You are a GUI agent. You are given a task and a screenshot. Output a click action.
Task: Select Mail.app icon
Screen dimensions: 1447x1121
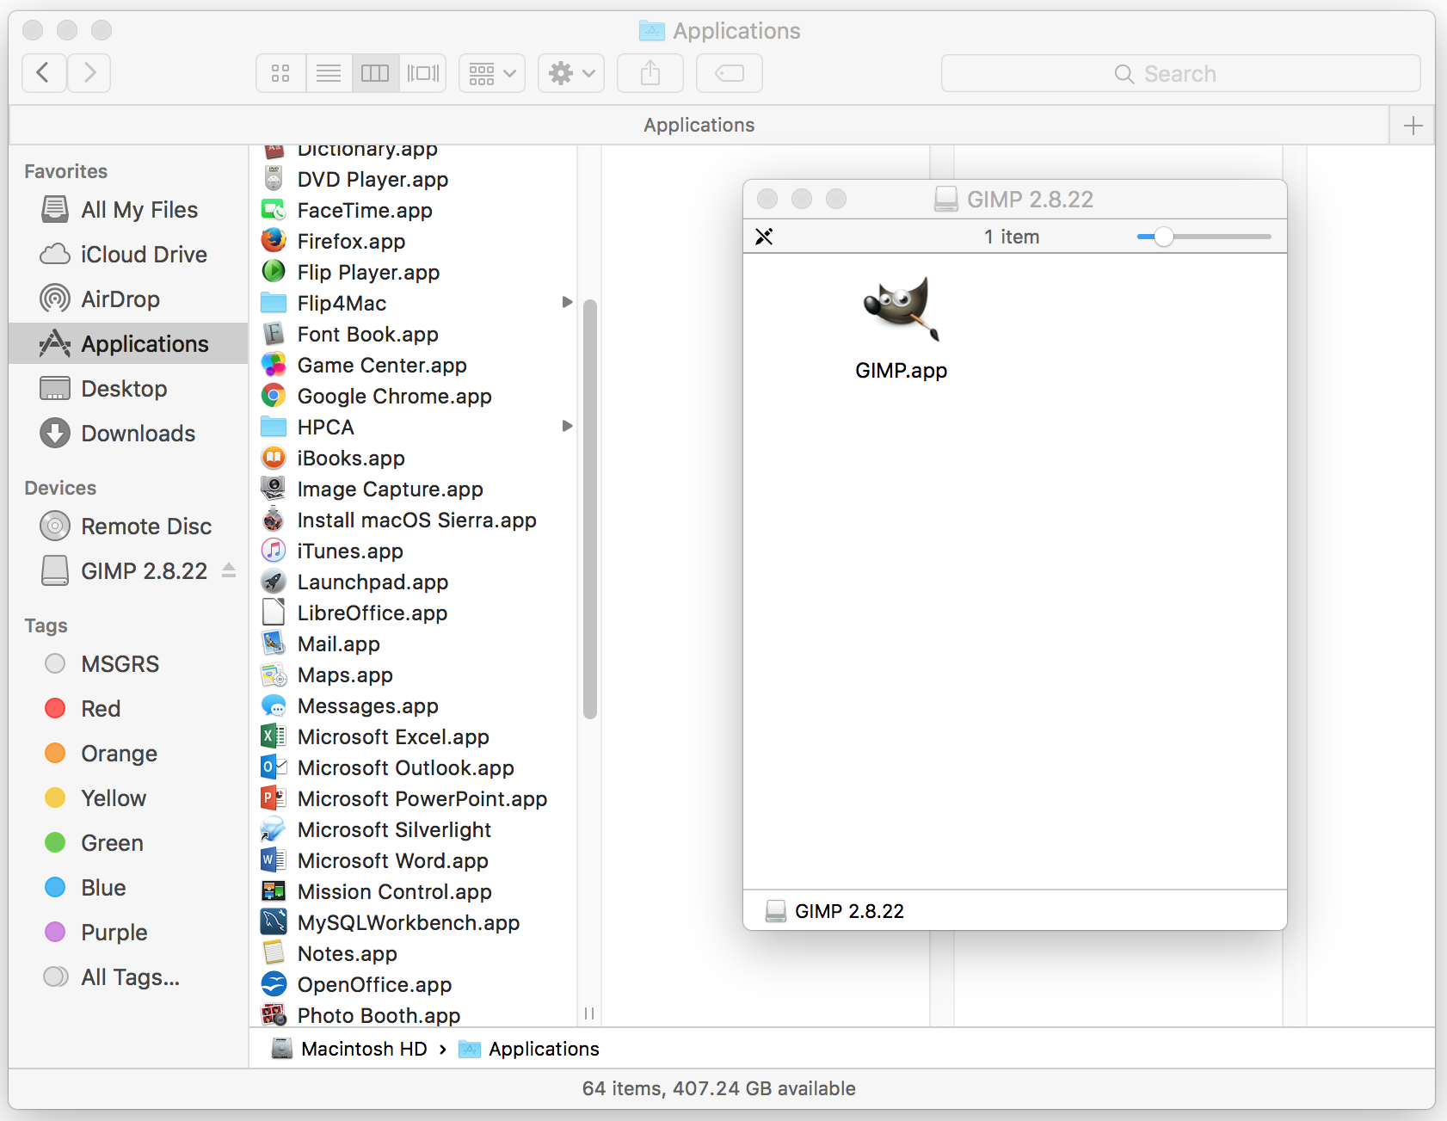point(274,644)
